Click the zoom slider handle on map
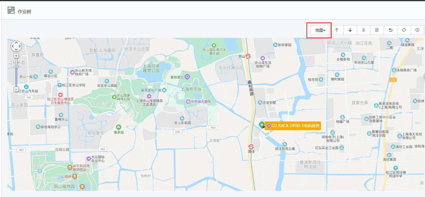Screen dimensions: 425x197 click(16, 67)
